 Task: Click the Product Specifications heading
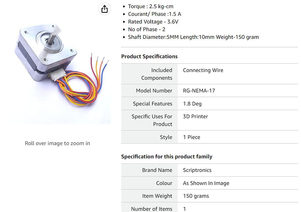[x=149, y=56]
